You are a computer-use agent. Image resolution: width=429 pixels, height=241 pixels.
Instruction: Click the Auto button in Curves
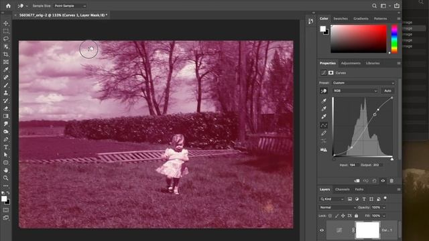[387, 91]
